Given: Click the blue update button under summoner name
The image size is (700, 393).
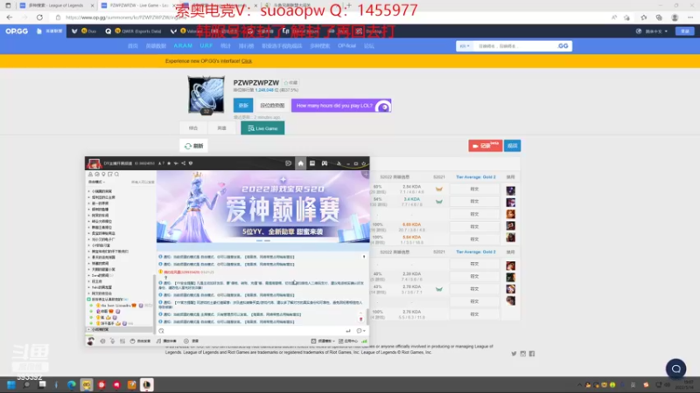Looking at the screenshot, I should click(243, 106).
